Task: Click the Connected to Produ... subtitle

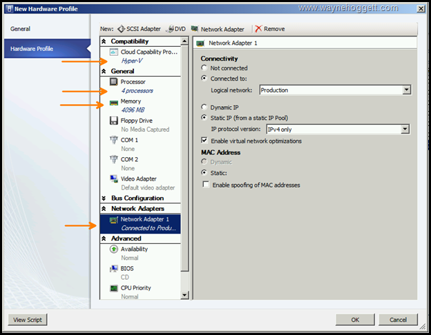Action: click(149, 228)
